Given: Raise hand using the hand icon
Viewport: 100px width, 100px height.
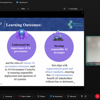Looking at the screenshot, I should [x=82, y=96].
